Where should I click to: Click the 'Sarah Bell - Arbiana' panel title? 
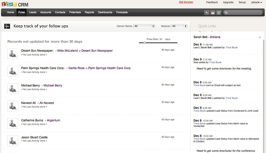pos(207,37)
